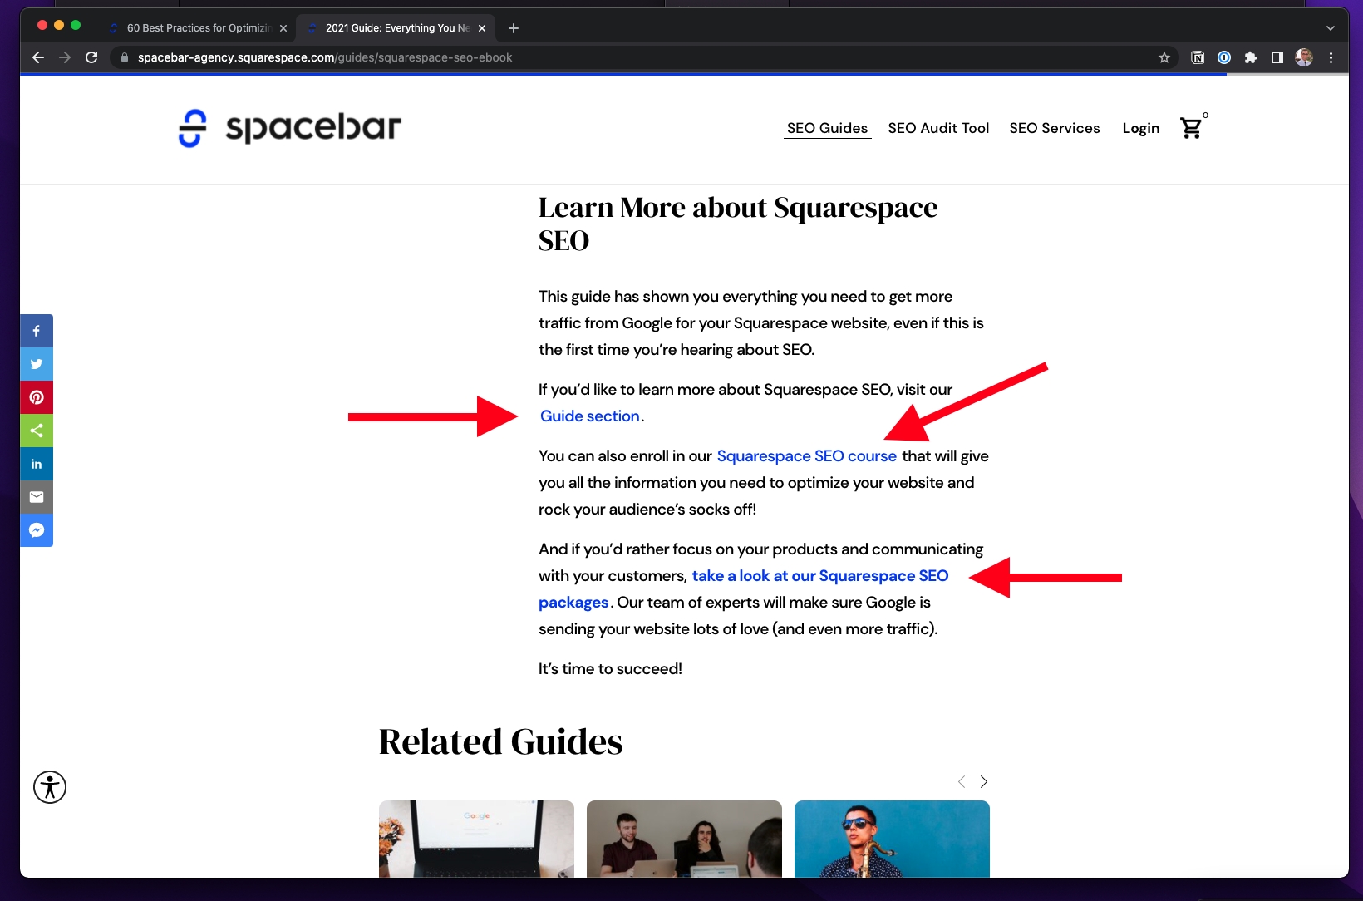Bookmark this page with star icon
Screen dimensions: 1363x901
coord(1164,57)
